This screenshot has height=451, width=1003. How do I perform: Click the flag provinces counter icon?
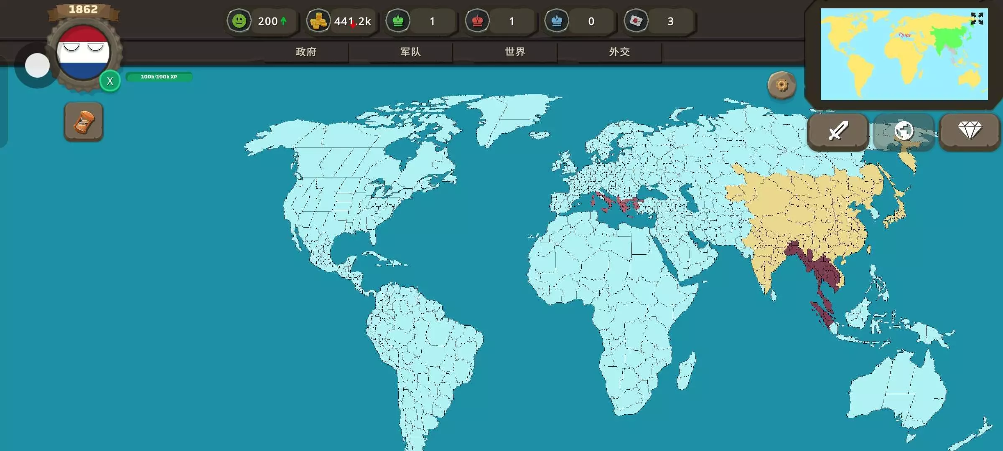tap(636, 21)
